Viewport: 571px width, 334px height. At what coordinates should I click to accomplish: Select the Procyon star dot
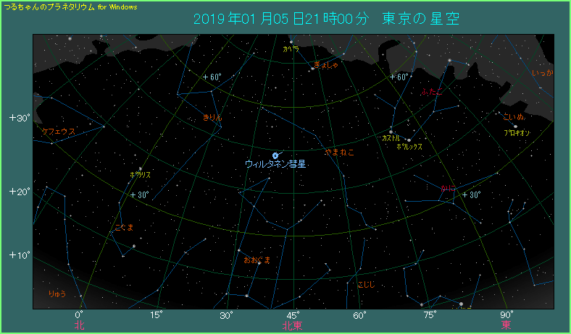pyautogui.click(x=515, y=127)
